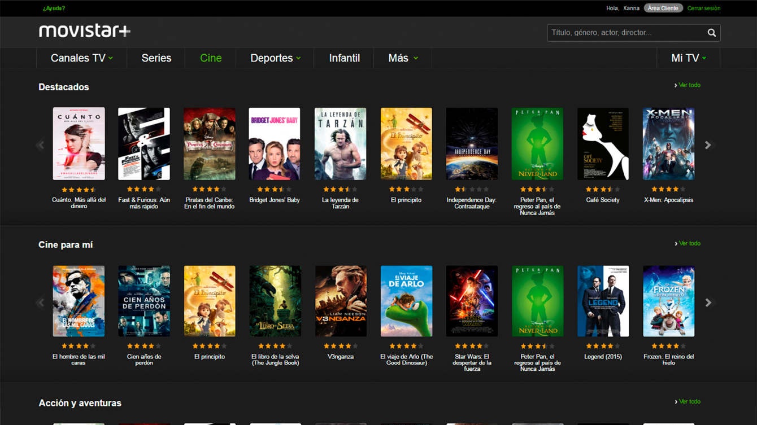Click the title text 'Legend (2015)'
Image resolution: width=757 pixels, height=425 pixels.
603,357
